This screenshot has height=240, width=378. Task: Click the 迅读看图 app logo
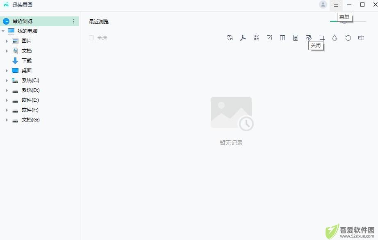(6, 5)
